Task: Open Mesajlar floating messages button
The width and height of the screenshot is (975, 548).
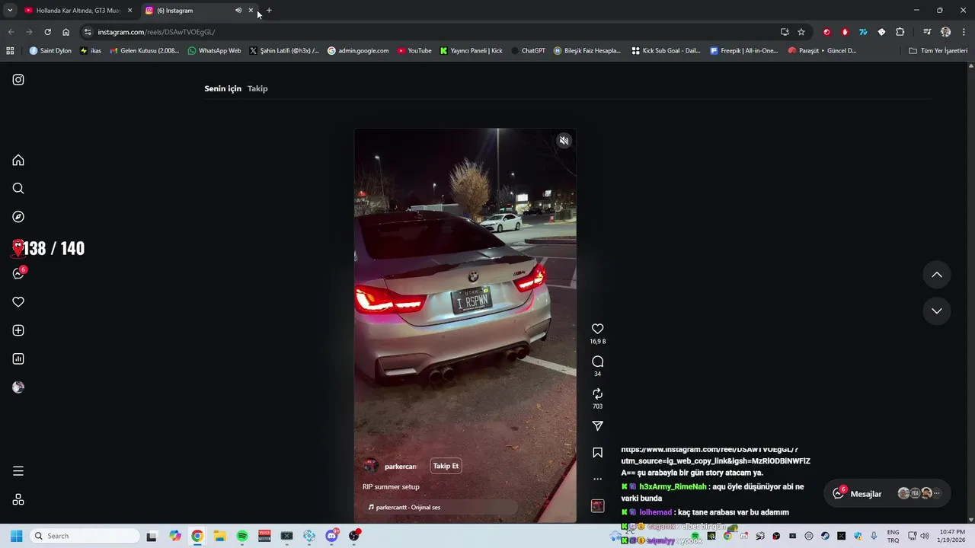Action: 887,494
